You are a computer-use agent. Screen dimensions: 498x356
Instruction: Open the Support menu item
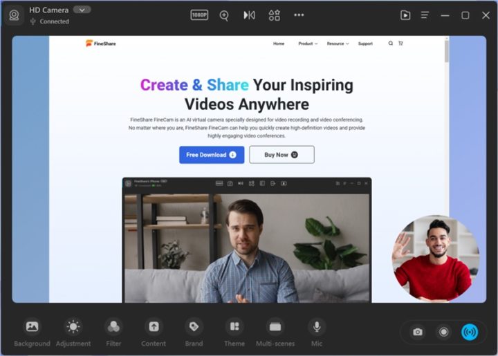pos(365,44)
